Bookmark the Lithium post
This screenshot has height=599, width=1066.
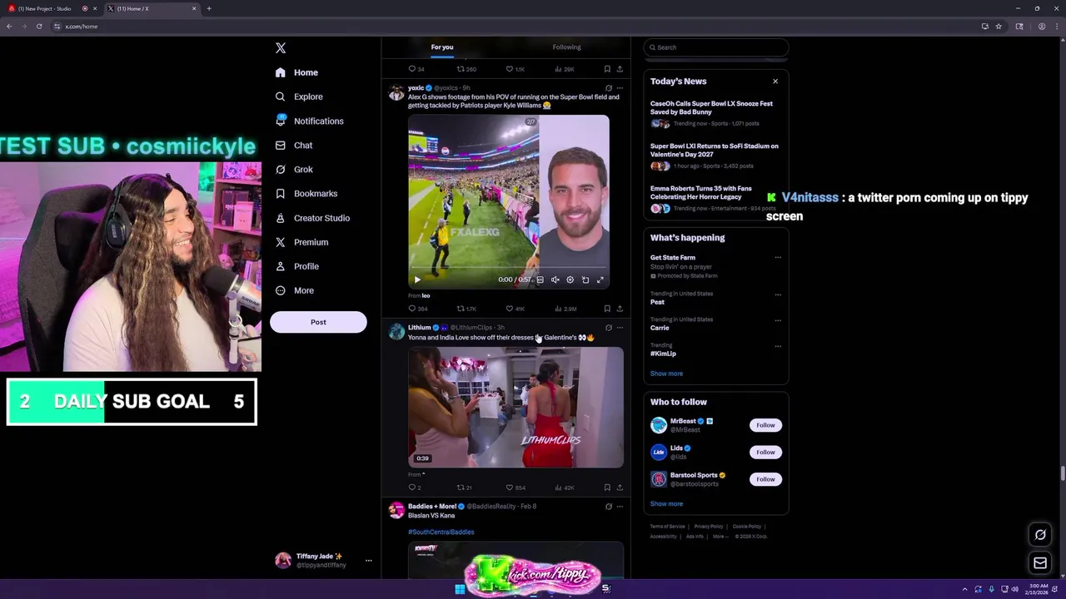(x=607, y=488)
